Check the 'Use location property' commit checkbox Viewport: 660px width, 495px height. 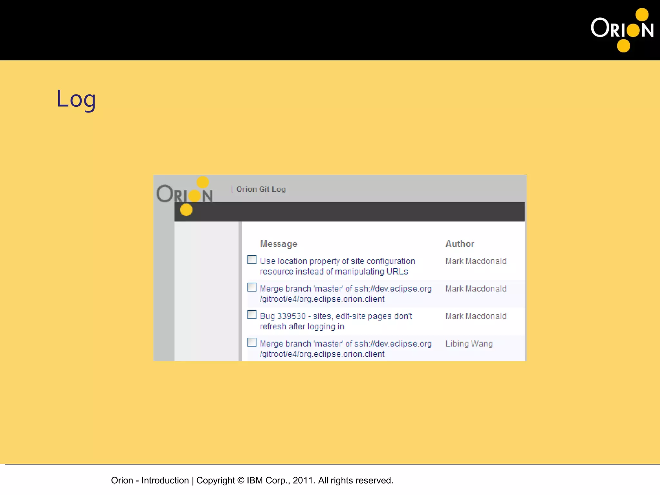point(252,259)
